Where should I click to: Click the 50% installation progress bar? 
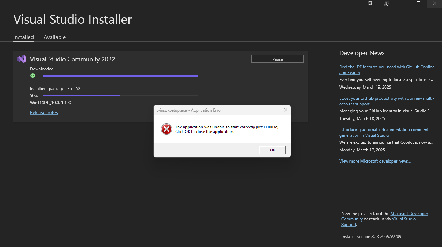[x=120, y=95]
